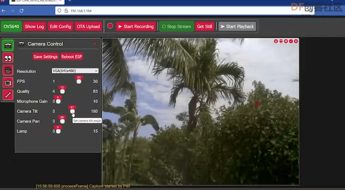The width and height of the screenshot is (345, 190).
Task: Click the Lamp slider handle
Action: pyautogui.click(x=58, y=131)
